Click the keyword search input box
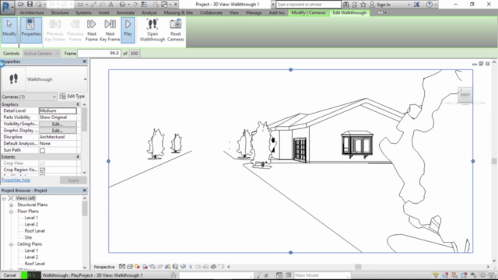 [x=309, y=5]
